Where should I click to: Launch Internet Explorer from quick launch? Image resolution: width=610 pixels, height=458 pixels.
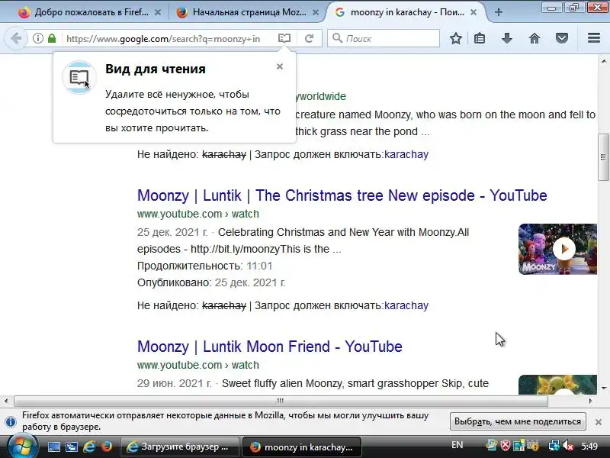pos(89,447)
